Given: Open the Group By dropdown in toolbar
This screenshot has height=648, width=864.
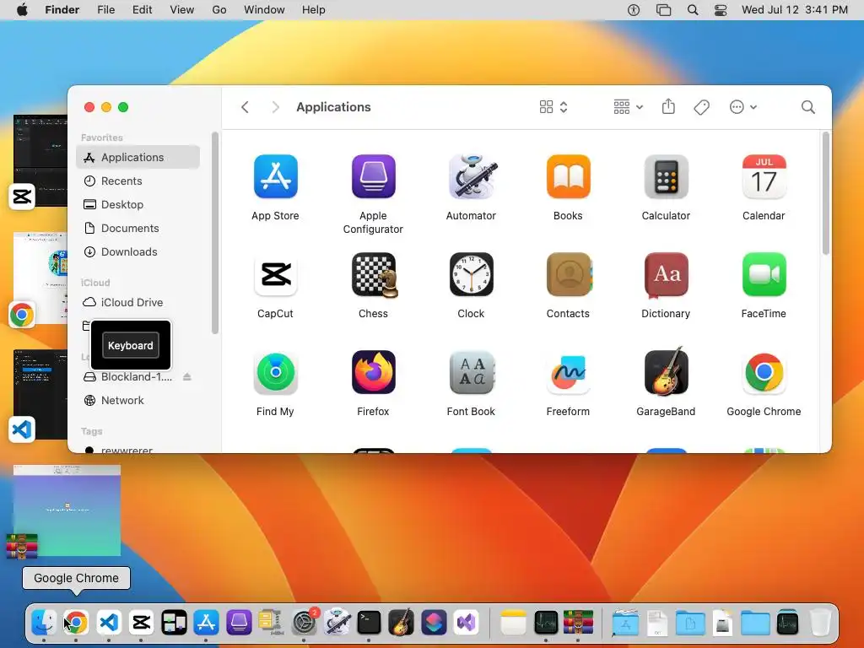Looking at the screenshot, I should pos(628,107).
